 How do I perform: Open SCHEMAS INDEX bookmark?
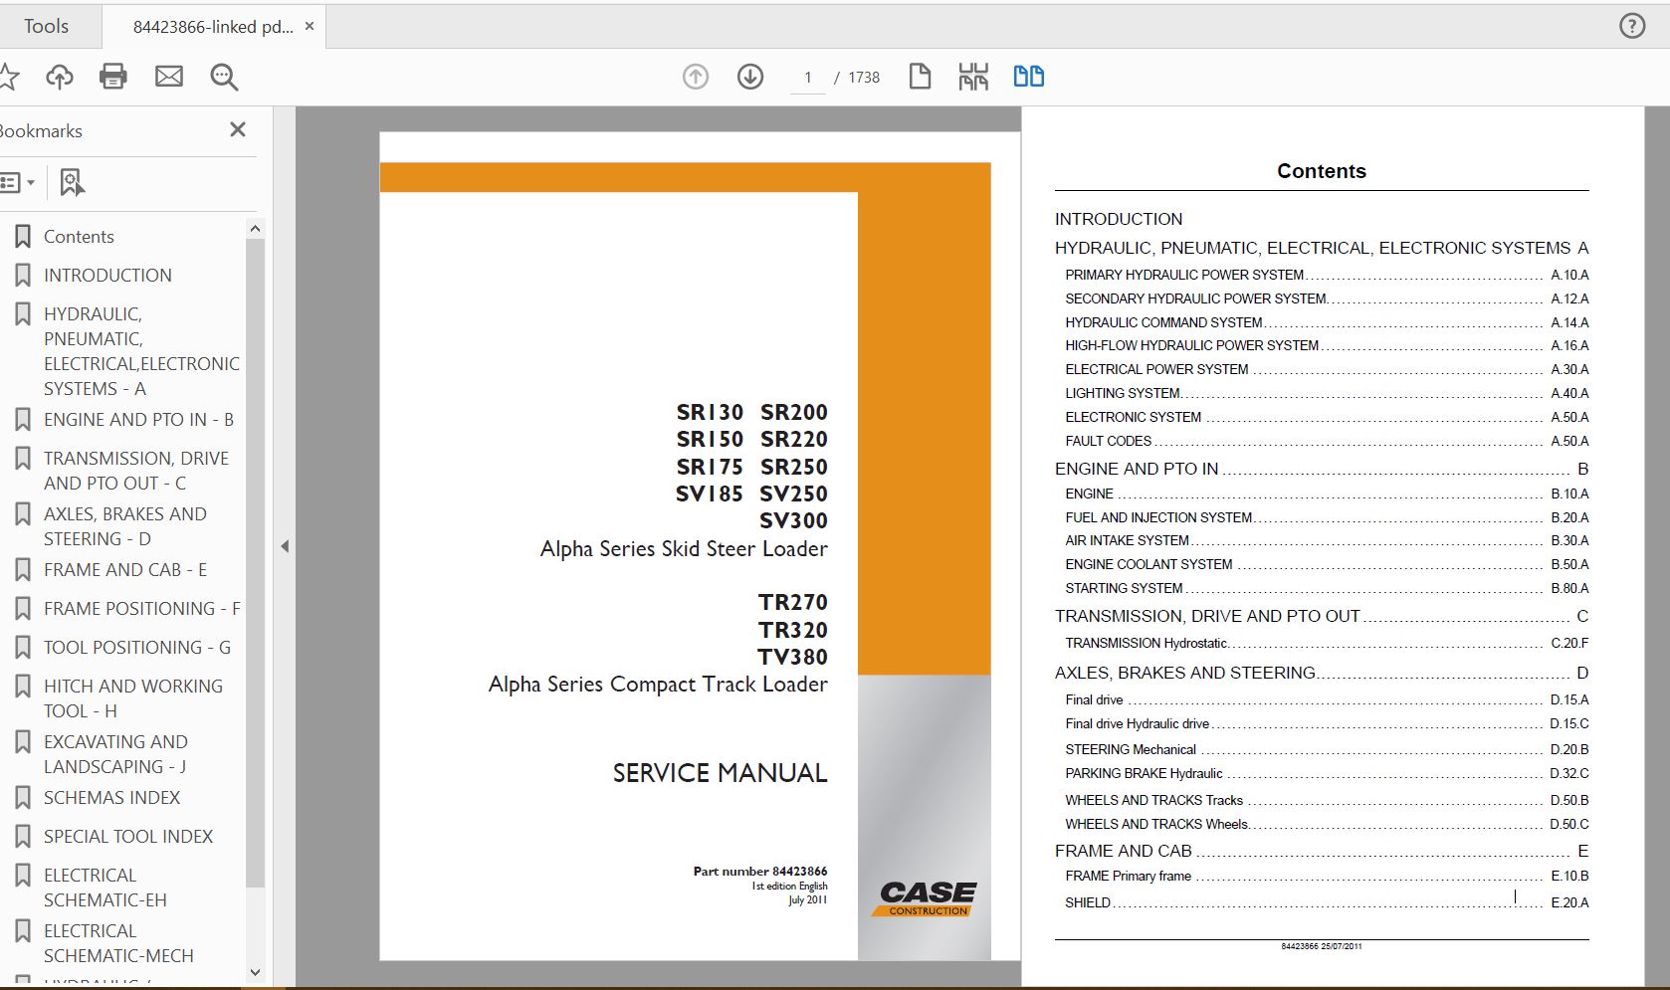point(111,798)
